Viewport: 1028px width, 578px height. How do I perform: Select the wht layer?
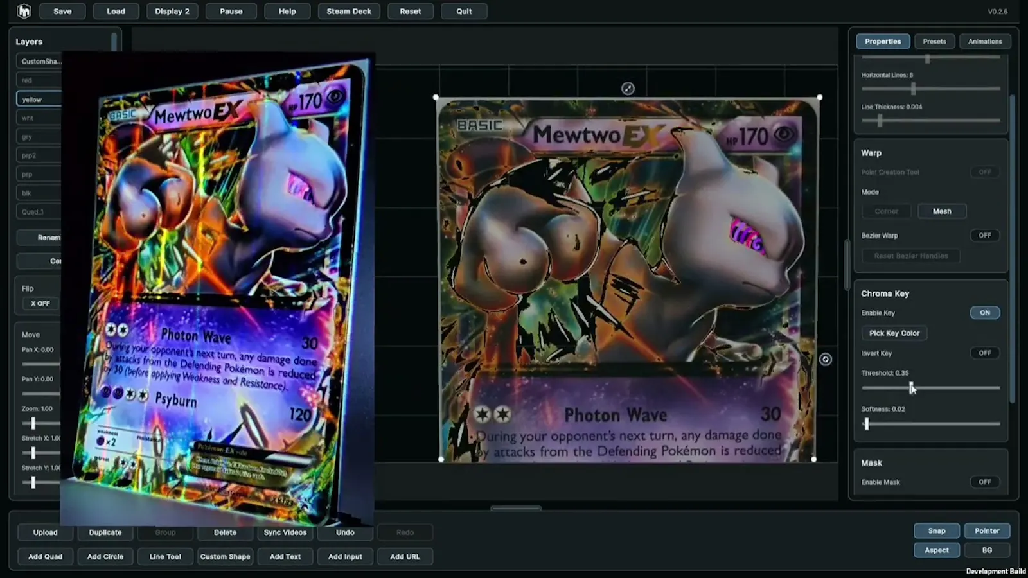[x=40, y=118]
